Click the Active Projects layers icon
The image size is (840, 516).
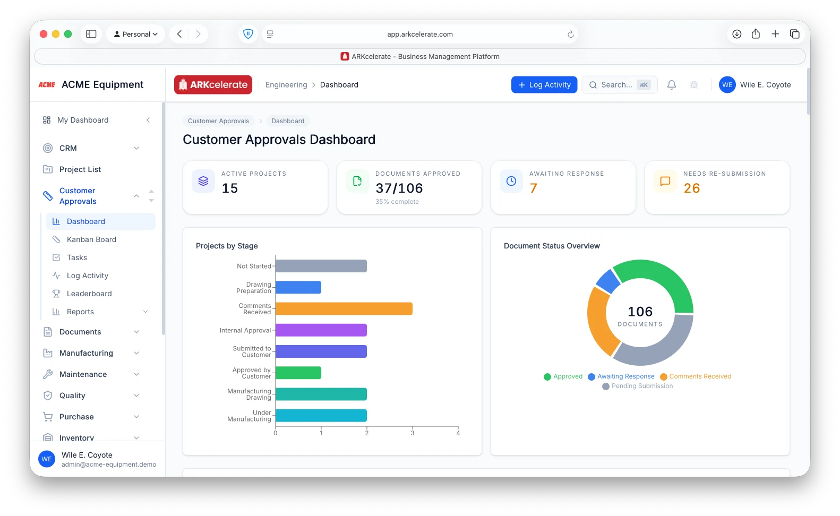(203, 181)
